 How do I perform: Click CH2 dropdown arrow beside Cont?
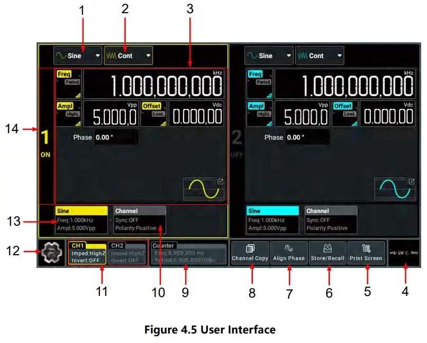(x=339, y=55)
